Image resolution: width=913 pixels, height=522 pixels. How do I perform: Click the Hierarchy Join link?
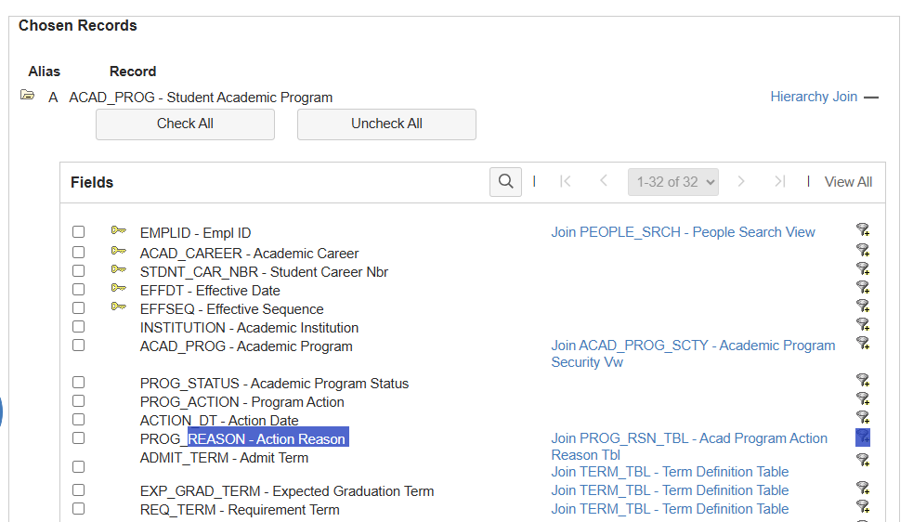pos(814,97)
